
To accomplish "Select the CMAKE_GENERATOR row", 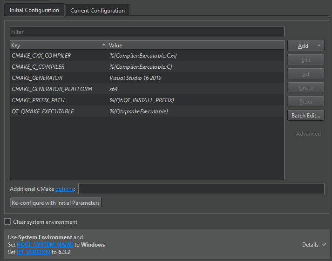I will tap(37, 78).
